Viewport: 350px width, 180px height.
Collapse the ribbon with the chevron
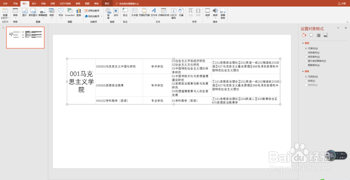[x=347, y=22]
